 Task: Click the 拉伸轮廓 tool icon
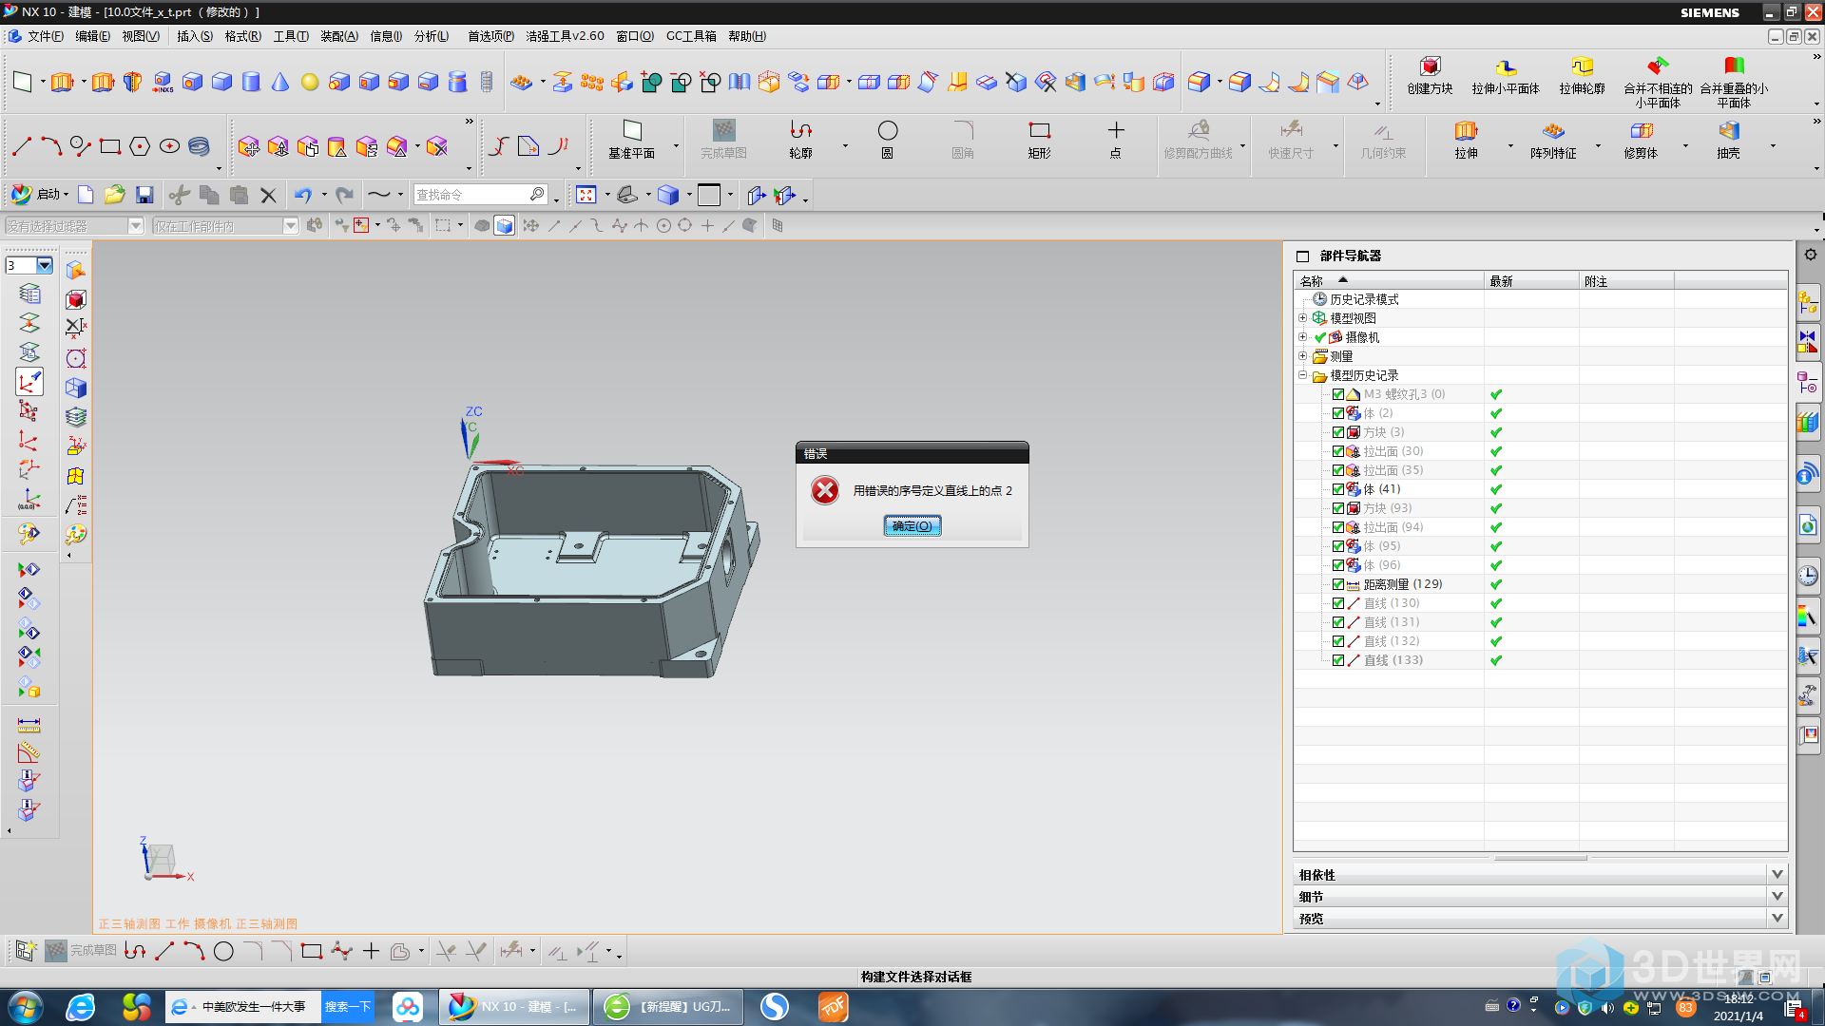(1582, 66)
